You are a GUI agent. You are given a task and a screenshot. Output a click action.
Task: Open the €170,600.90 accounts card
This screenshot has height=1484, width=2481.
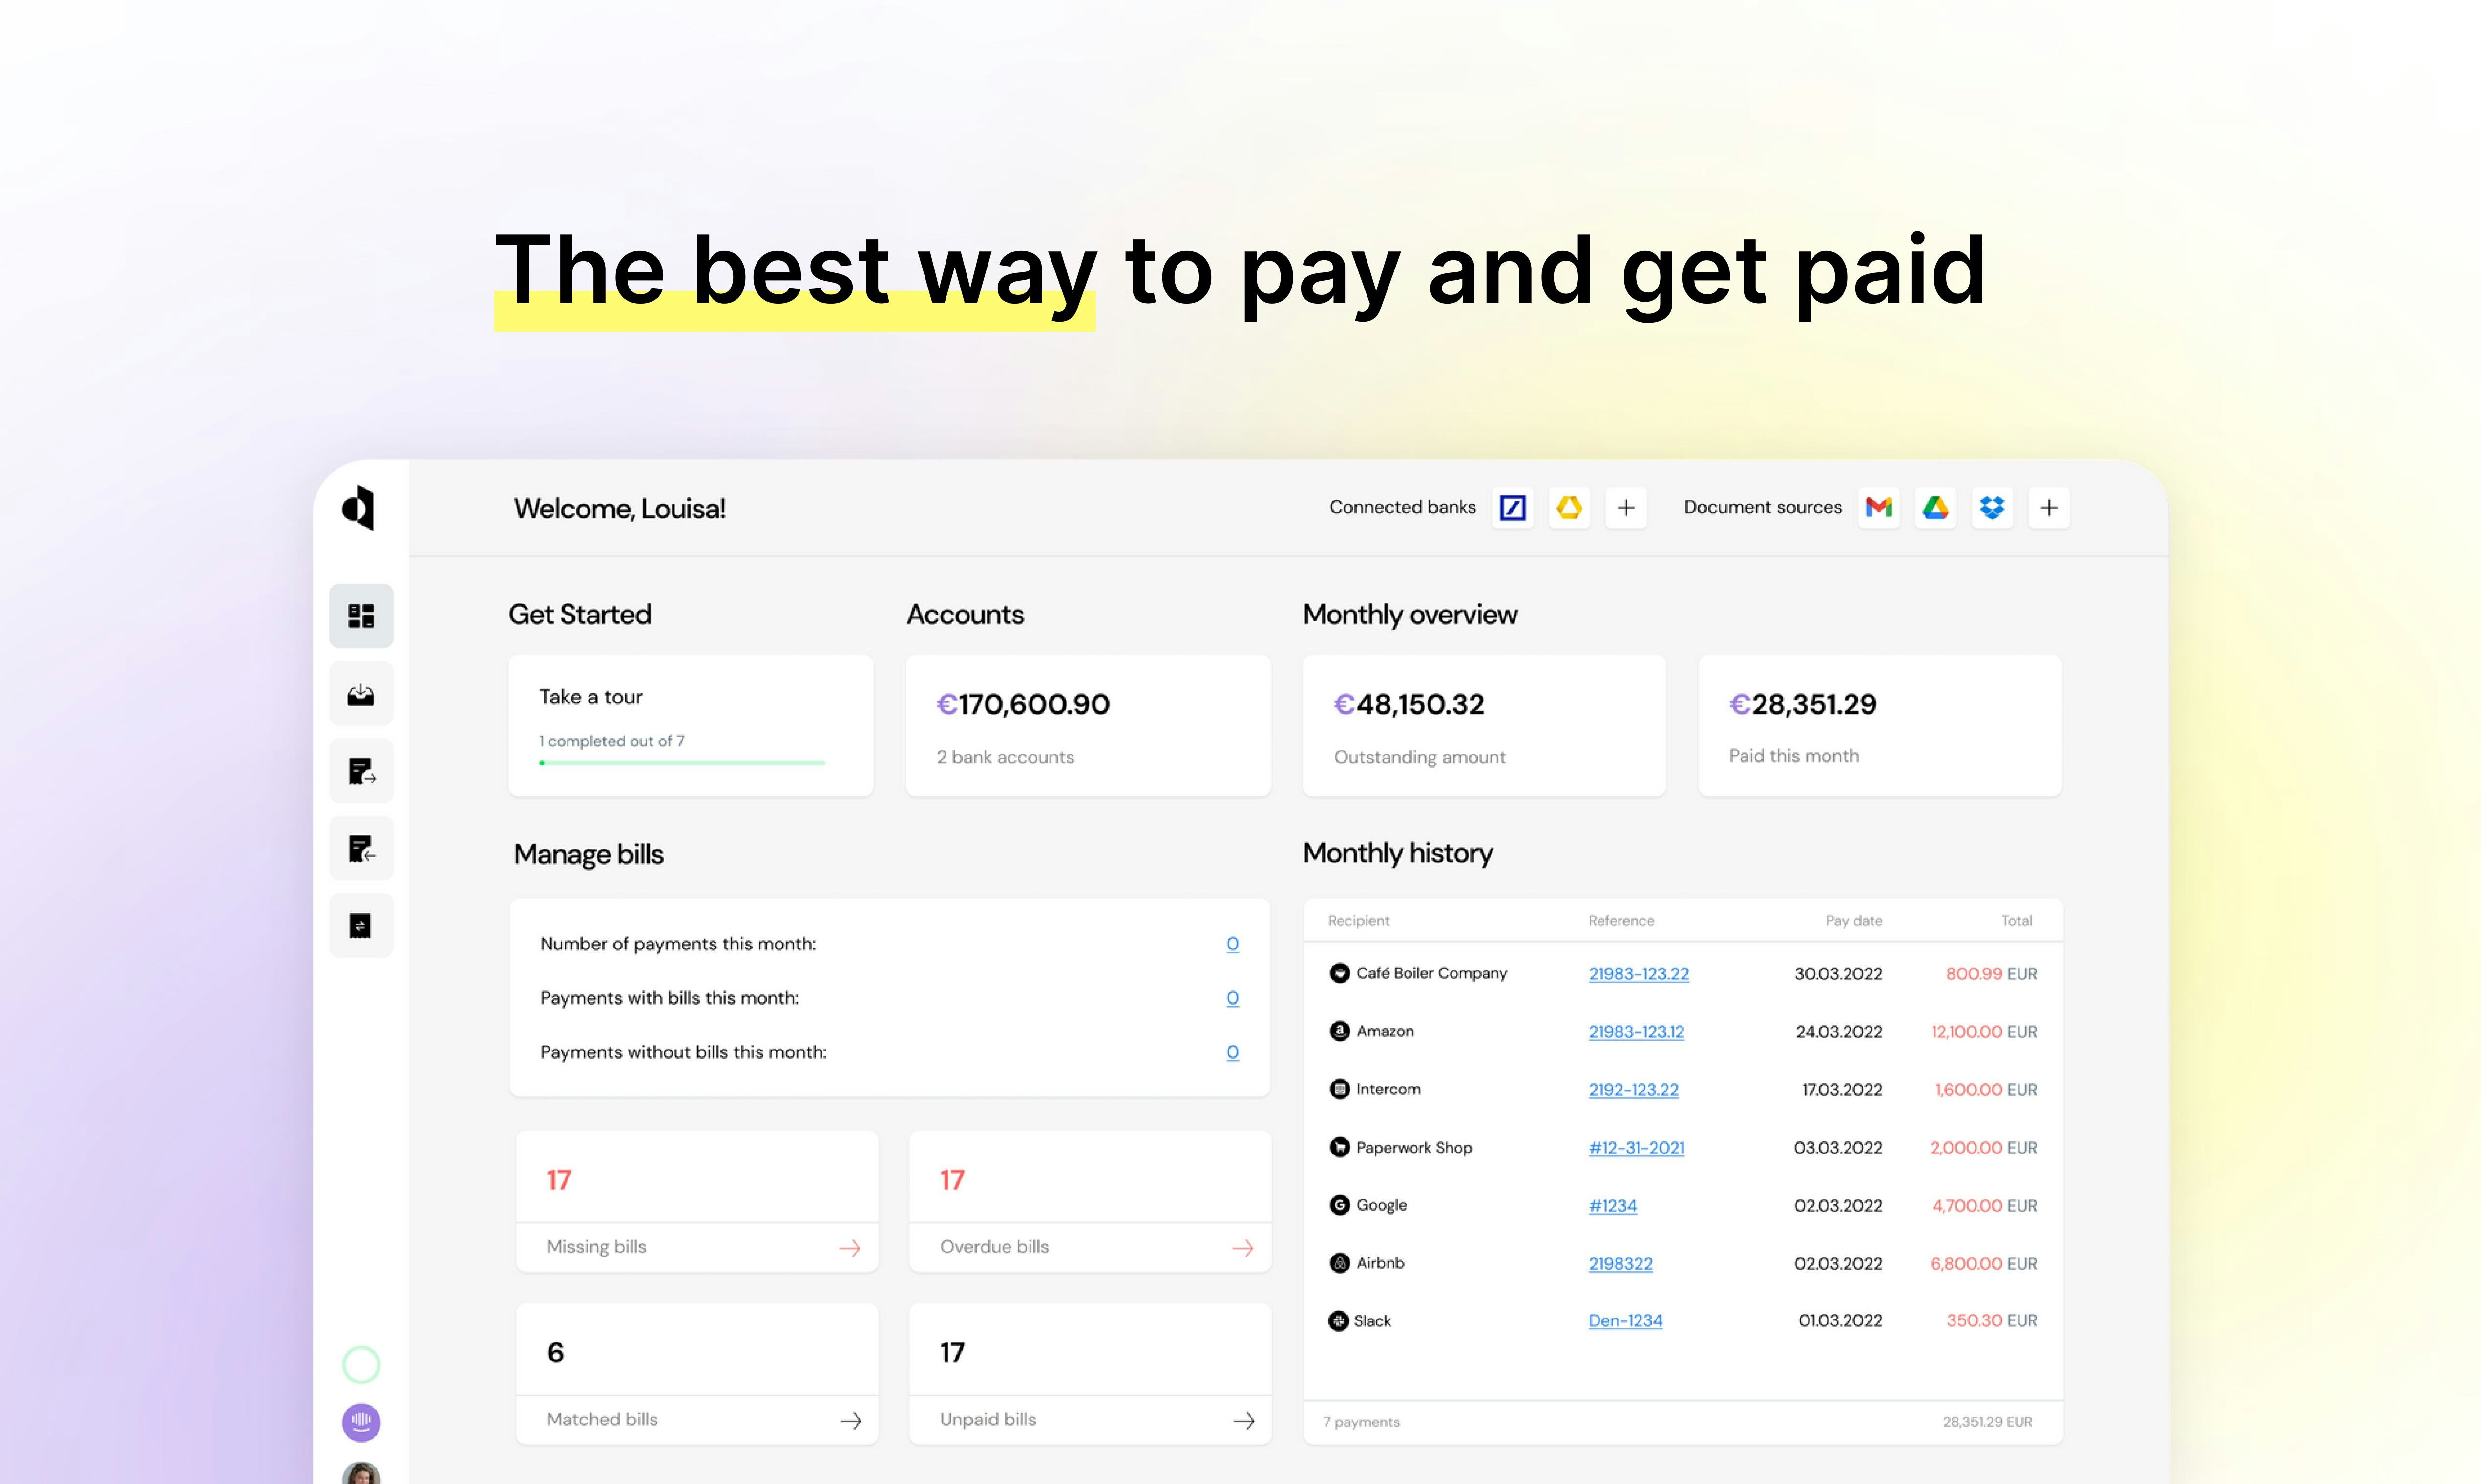click(x=1088, y=726)
